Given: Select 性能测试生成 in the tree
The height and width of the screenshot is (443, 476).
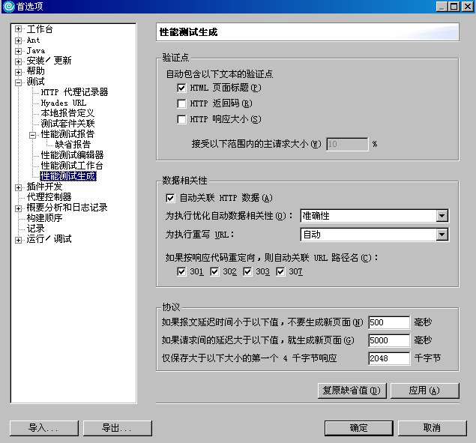Looking at the screenshot, I should [68, 176].
